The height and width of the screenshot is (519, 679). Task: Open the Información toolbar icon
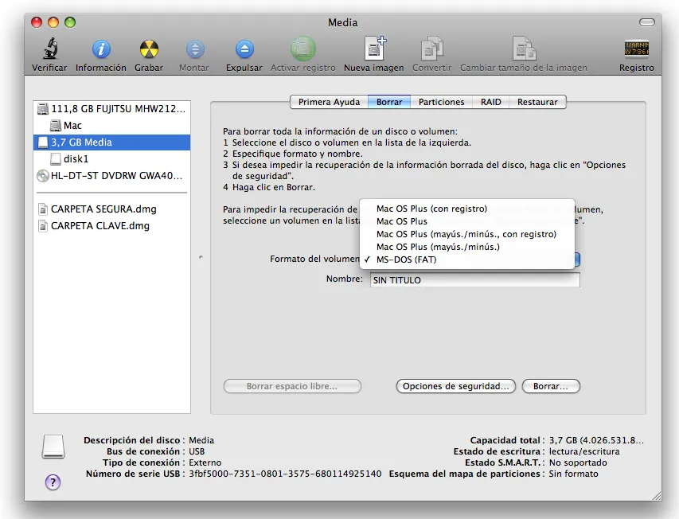coord(101,49)
